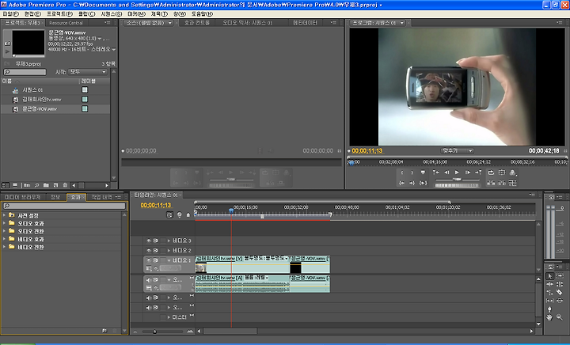Click the trash Clear icon in Project panel
570x345 pixels.
coord(65,185)
